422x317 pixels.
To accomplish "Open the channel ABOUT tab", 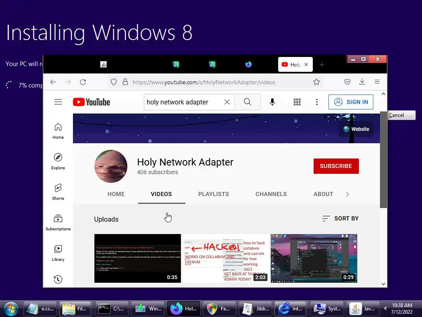I will (x=323, y=194).
